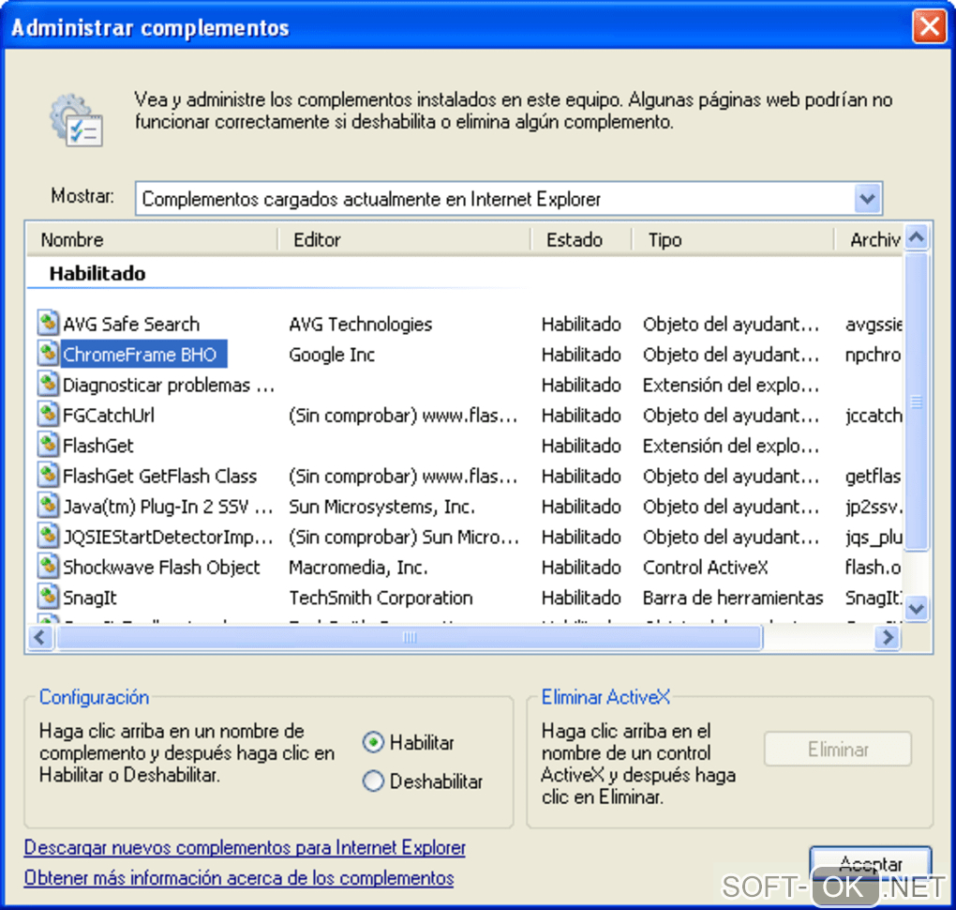This screenshot has width=956, height=910.
Task: Click the JQSIEStartDetectorImp row name
Action: pyautogui.click(x=169, y=538)
